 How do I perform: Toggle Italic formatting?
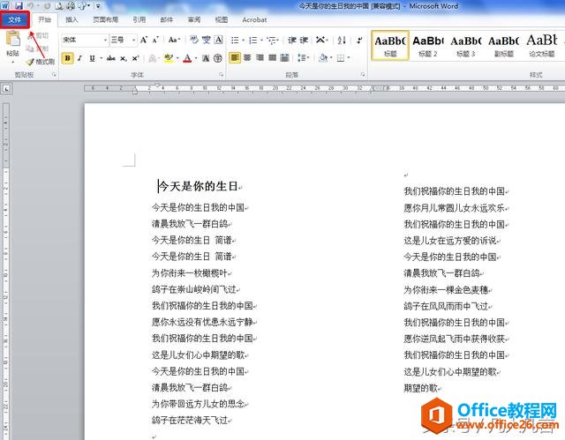pyautogui.click(x=80, y=58)
